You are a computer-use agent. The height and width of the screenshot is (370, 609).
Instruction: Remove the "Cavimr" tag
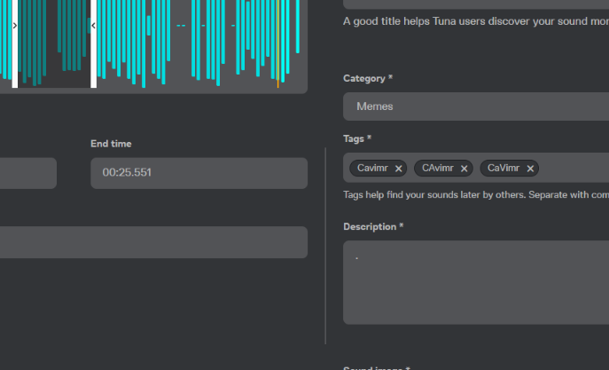coord(399,169)
